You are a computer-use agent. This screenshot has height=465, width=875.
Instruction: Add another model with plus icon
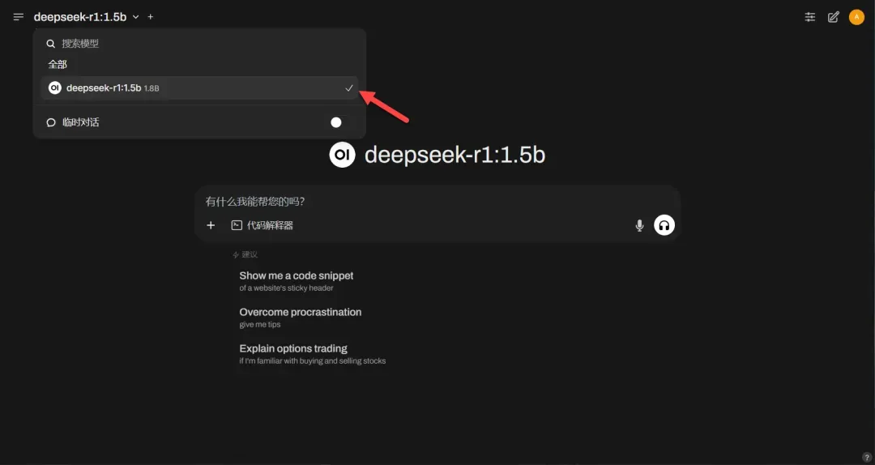pyautogui.click(x=150, y=17)
